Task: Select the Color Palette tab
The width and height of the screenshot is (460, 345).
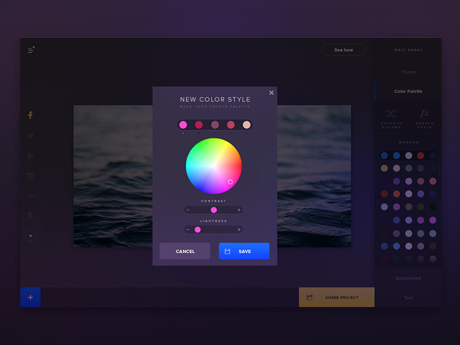Action: 408,91
